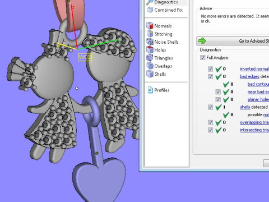Open the Stitching fix icon

pyautogui.click(x=150, y=34)
